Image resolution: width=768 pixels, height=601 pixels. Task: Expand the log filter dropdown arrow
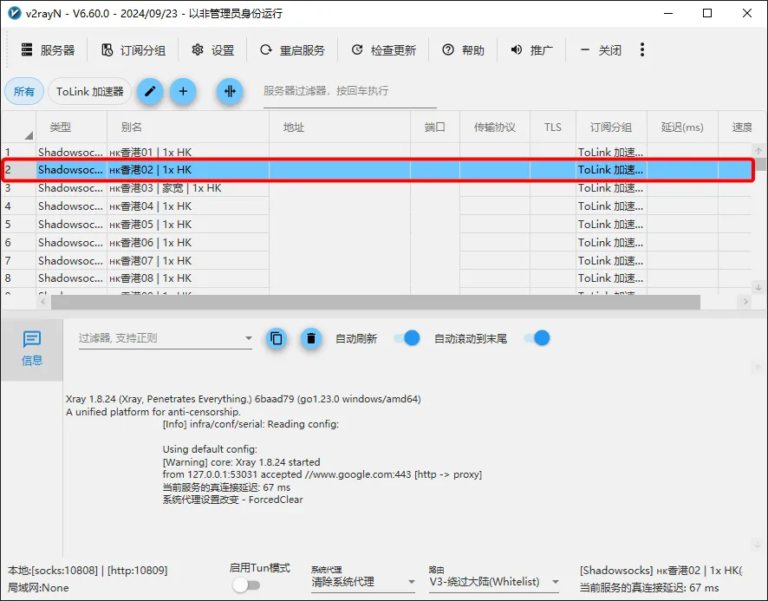(x=248, y=338)
